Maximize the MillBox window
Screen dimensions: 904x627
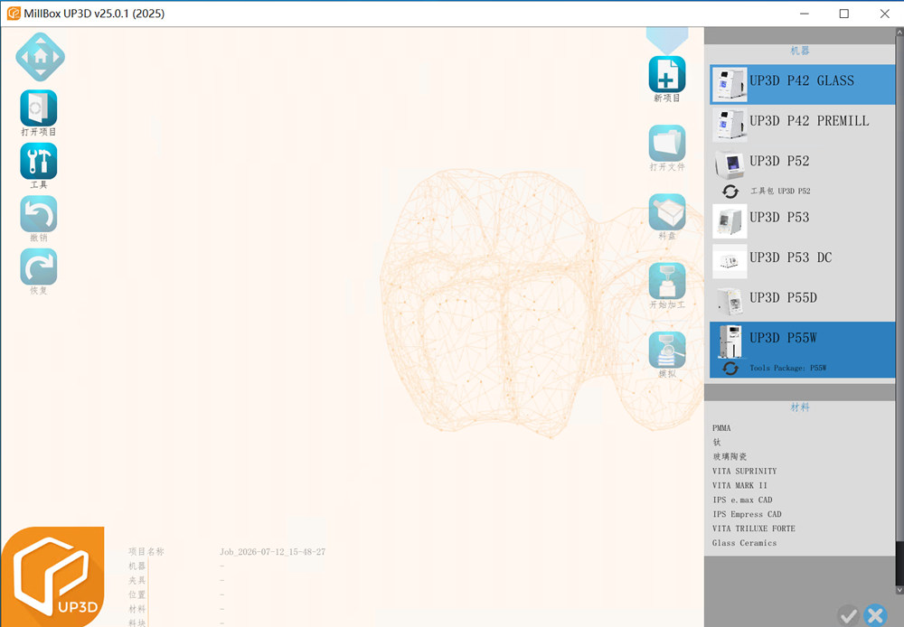[x=844, y=14]
